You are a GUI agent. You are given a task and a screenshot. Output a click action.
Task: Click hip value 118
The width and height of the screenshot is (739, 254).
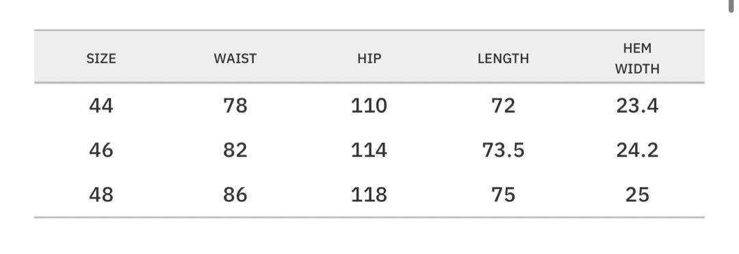(369, 194)
